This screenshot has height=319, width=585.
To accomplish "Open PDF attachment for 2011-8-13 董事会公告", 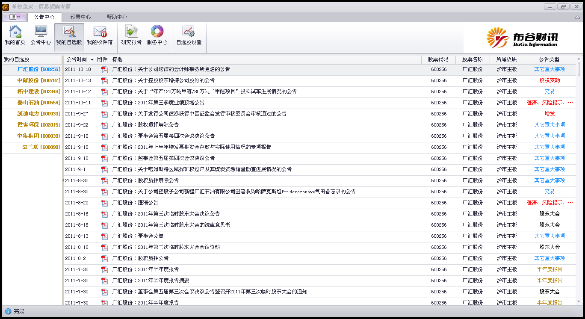I will [x=104, y=236].
